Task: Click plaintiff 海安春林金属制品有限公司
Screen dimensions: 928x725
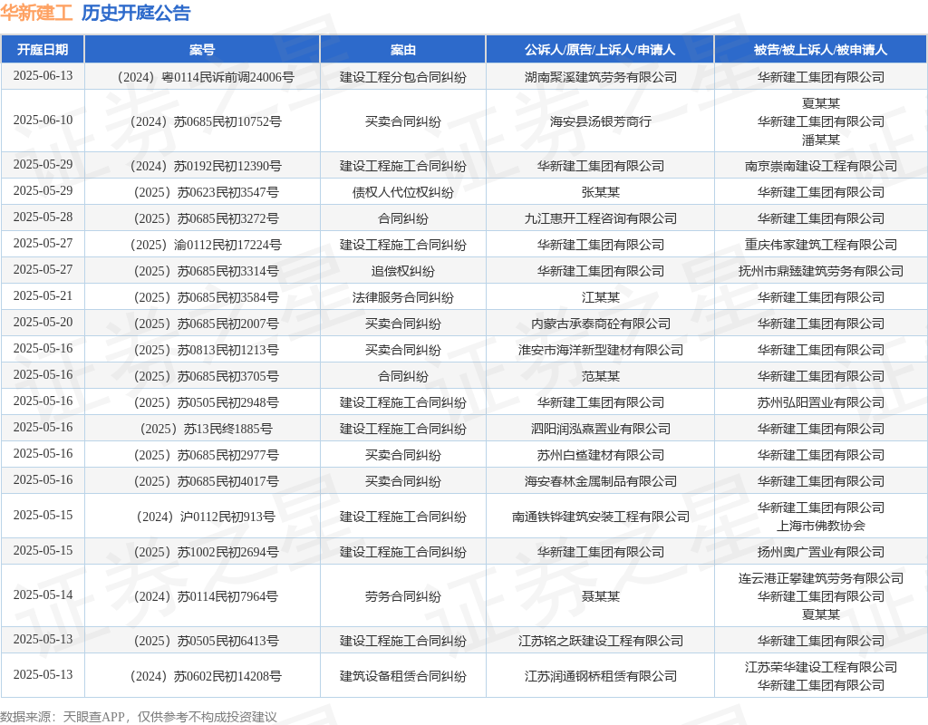Action: tap(600, 481)
